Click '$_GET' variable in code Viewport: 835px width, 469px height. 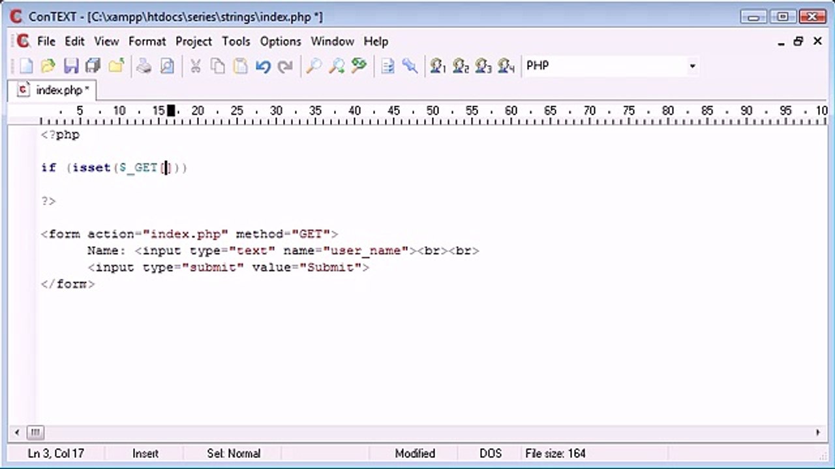click(x=138, y=167)
